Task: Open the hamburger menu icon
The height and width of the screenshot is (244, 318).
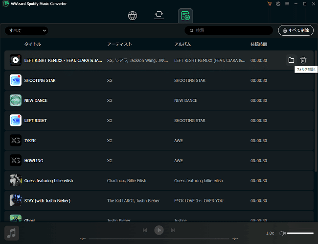Action: (287, 3)
